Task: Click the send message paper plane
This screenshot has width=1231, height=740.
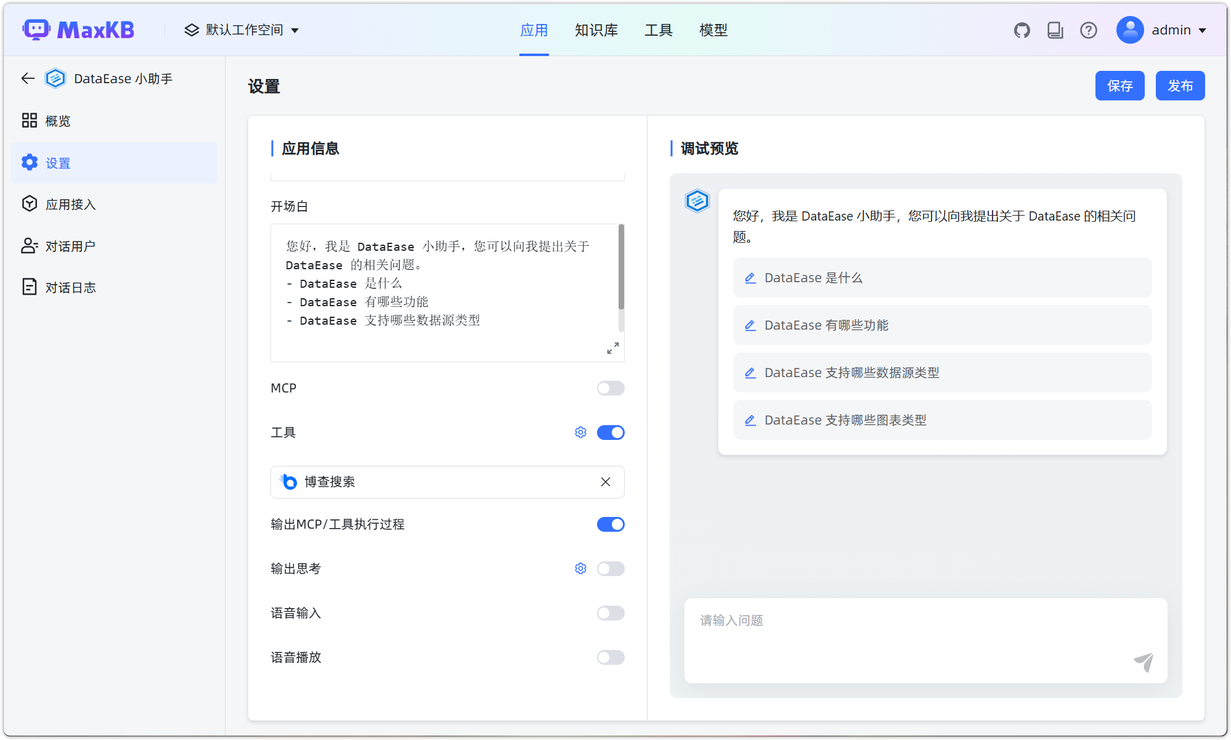Action: (x=1144, y=662)
